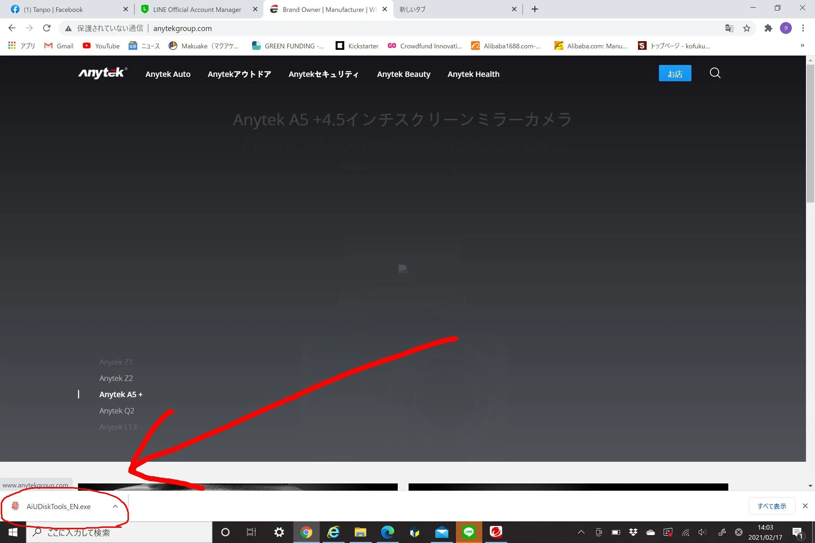Expand the hidden bookmarks overflow chevron
Image resolution: width=815 pixels, height=543 pixels.
[x=802, y=45]
